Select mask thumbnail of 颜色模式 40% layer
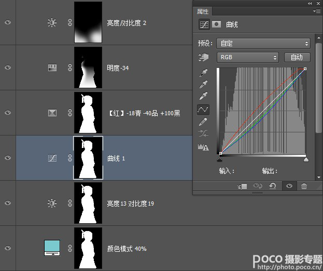This screenshot has height=271, width=323. tap(88, 248)
